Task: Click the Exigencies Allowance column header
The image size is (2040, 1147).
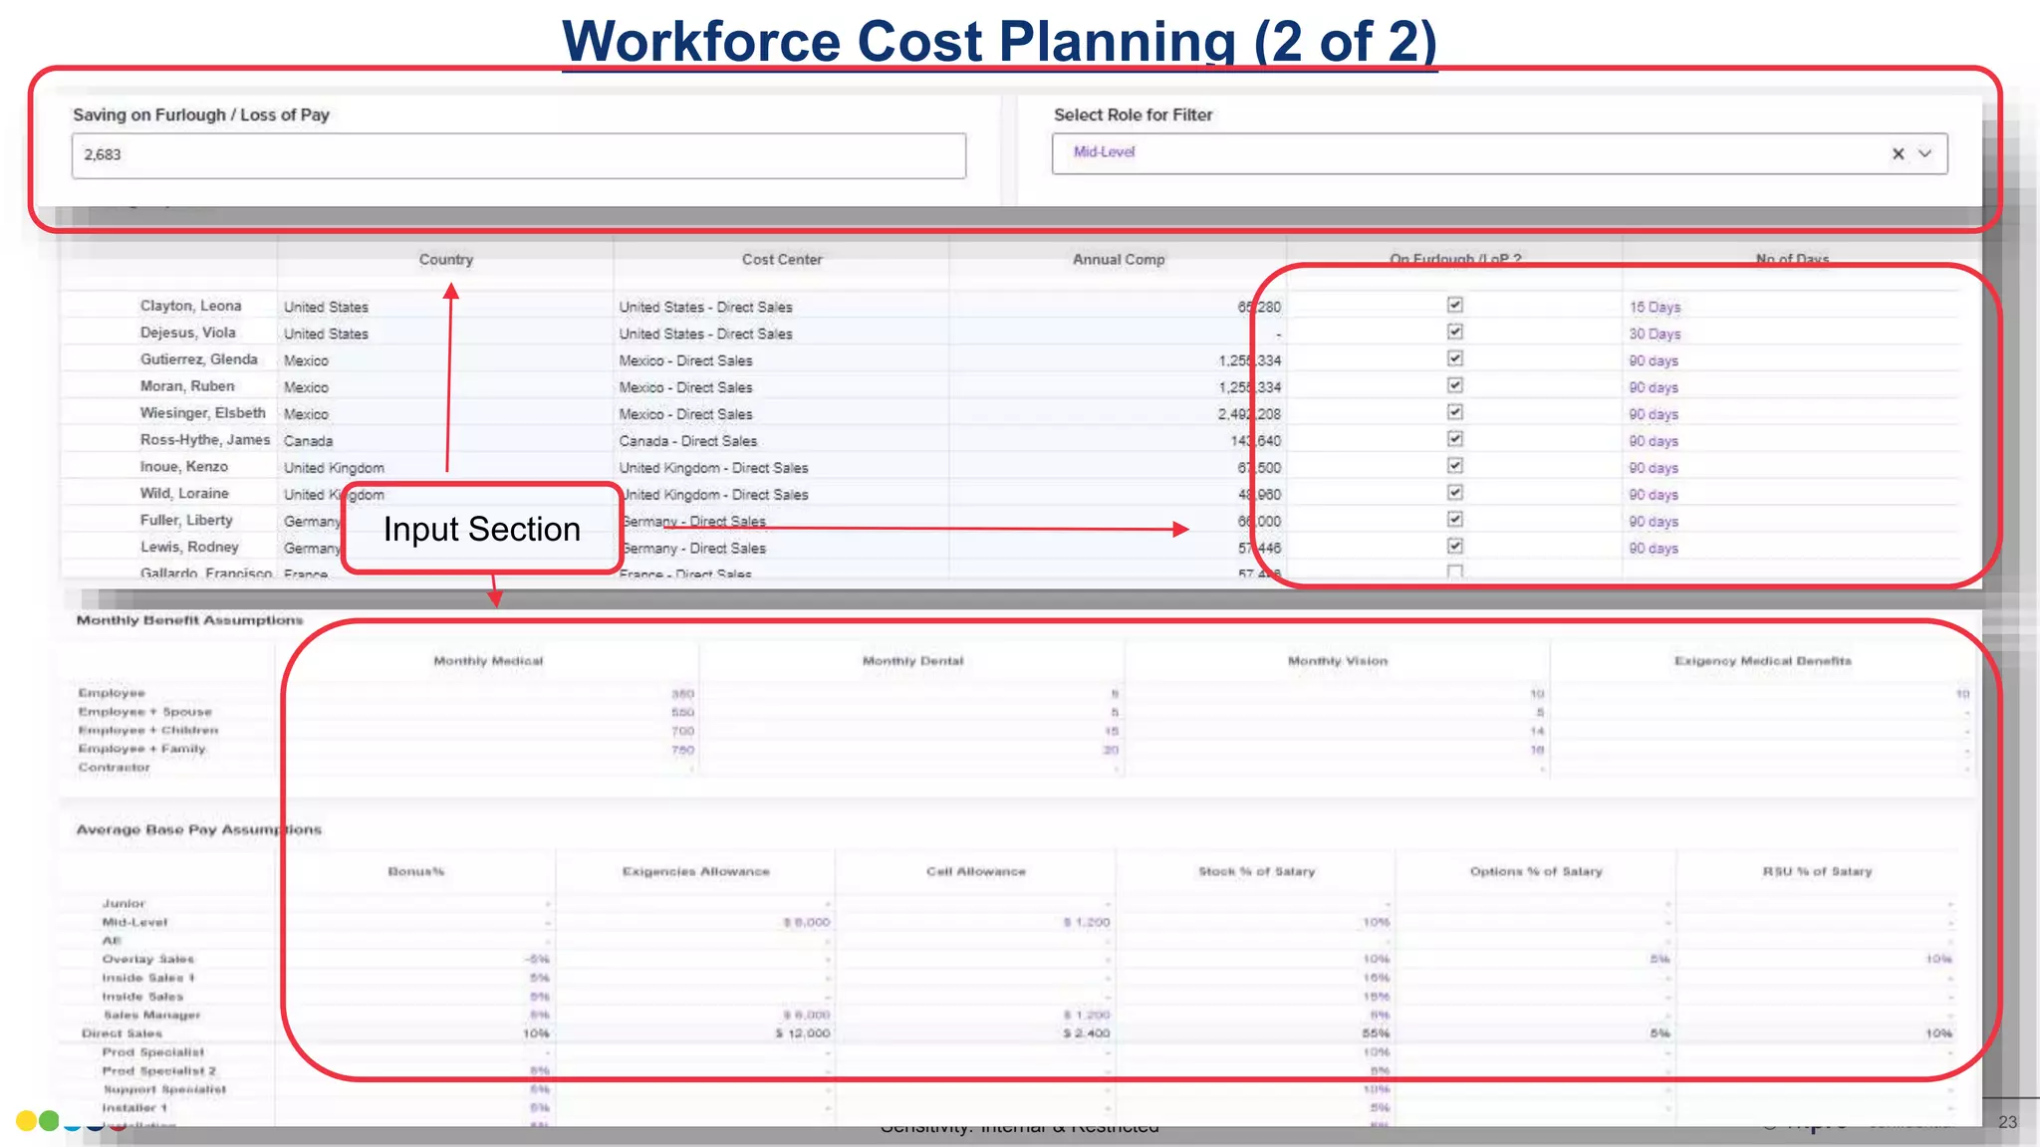Action: (x=695, y=872)
